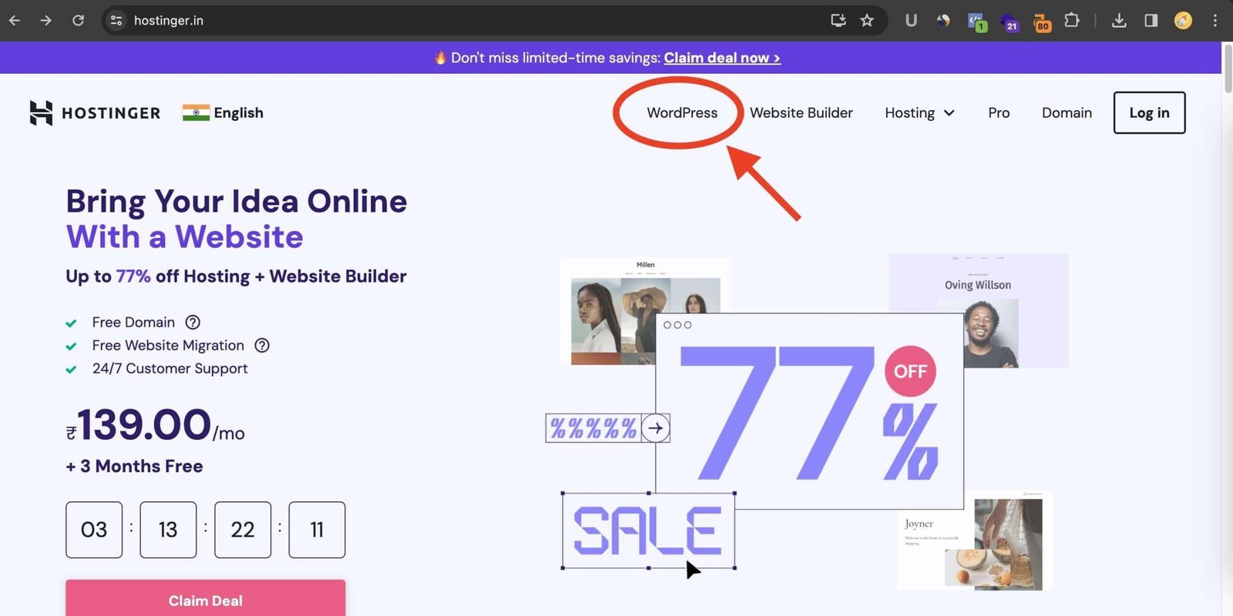Reload the hostinger.in page
This screenshot has width=1233, height=616.
point(78,21)
